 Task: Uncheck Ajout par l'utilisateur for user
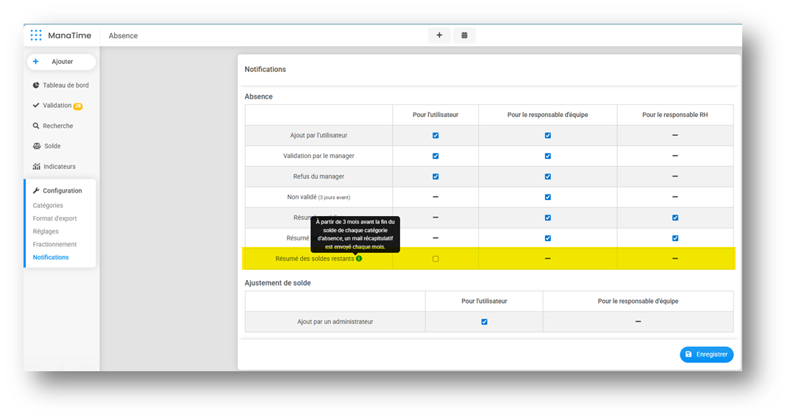pyautogui.click(x=435, y=135)
